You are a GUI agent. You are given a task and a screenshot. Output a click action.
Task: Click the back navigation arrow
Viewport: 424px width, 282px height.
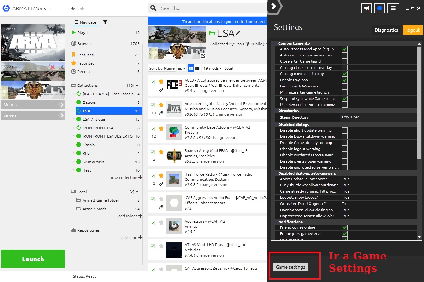pyautogui.click(x=73, y=8)
